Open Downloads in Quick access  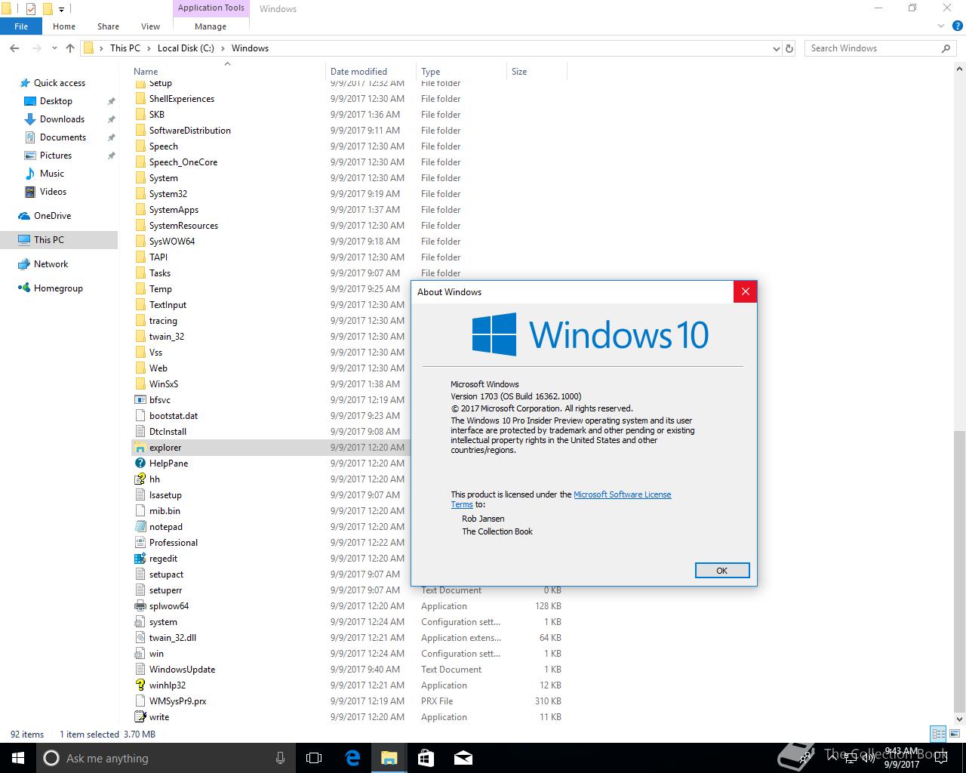click(x=62, y=119)
